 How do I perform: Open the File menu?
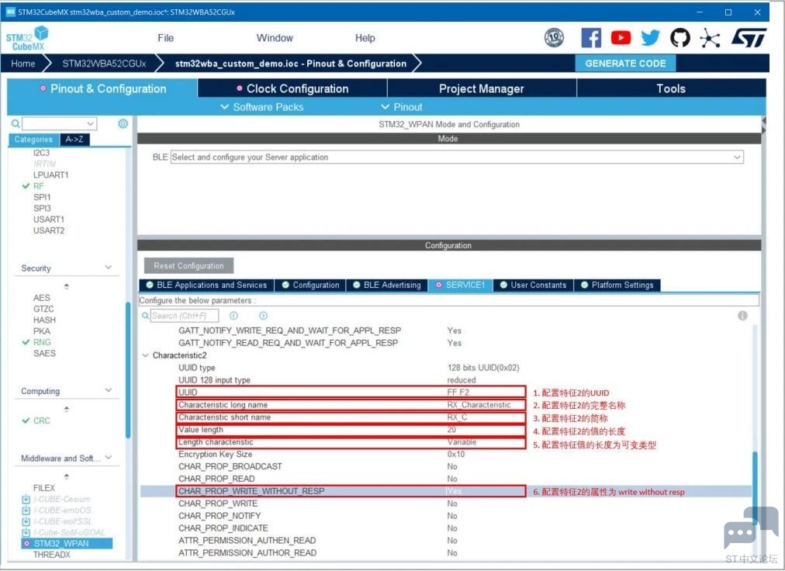click(x=166, y=38)
